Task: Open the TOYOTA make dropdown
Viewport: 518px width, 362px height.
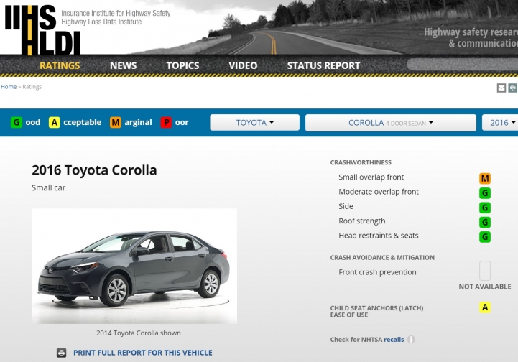Action: (255, 123)
